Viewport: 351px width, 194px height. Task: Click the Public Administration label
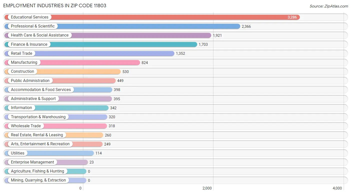30,81
